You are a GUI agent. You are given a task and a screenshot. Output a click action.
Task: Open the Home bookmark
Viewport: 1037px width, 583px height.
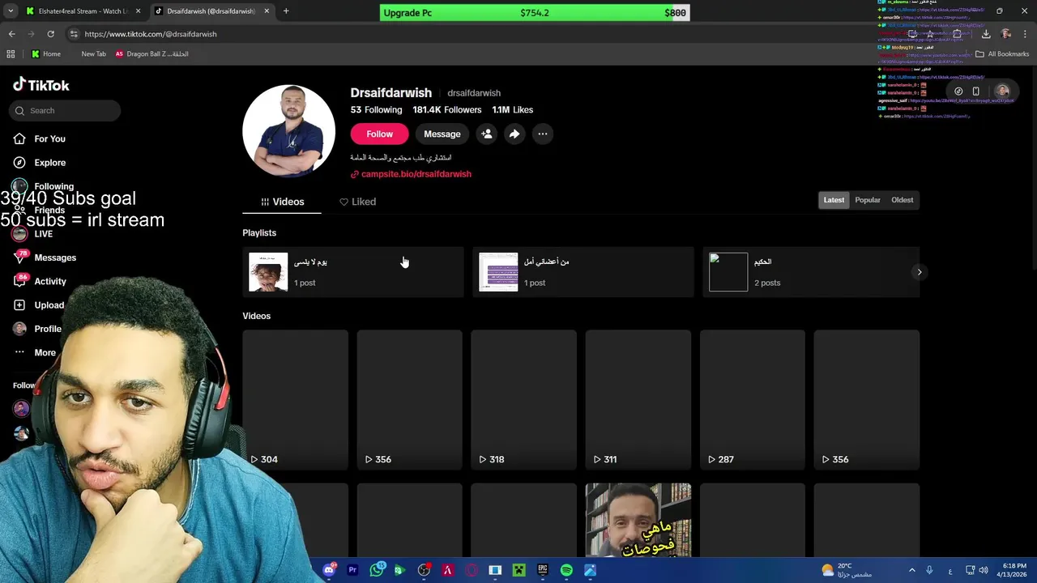click(x=46, y=54)
